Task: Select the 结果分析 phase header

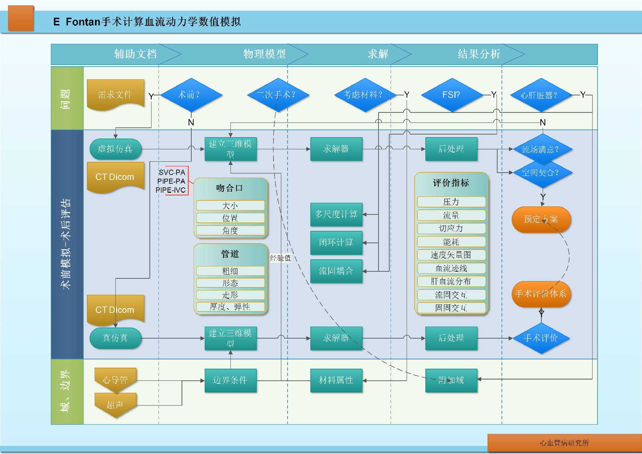Action: click(x=479, y=54)
